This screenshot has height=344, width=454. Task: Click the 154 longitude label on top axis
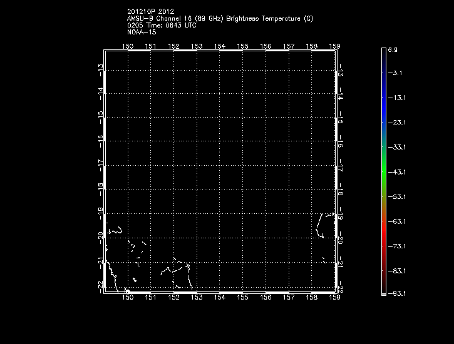pyautogui.click(x=220, y=46)
